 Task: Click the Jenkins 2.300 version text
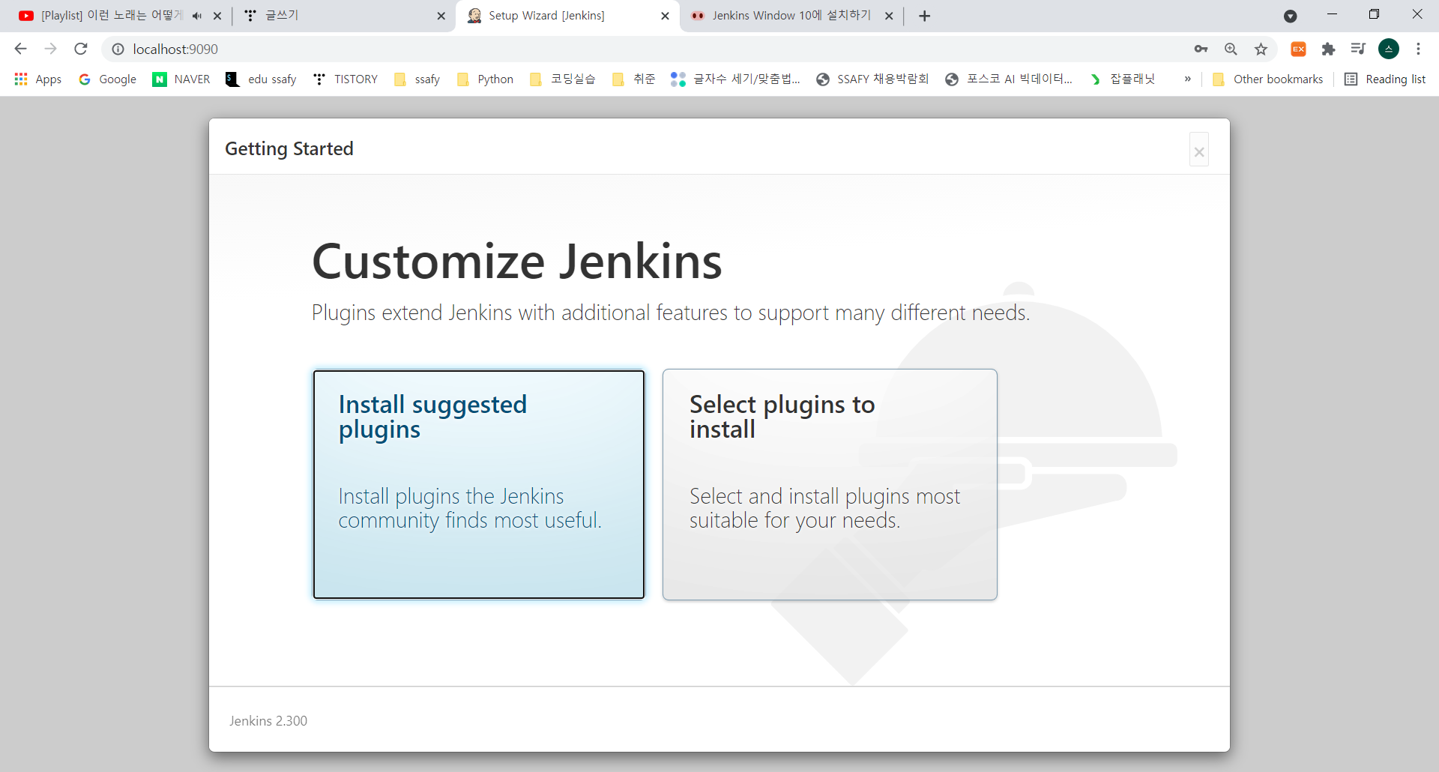[268, 720]
